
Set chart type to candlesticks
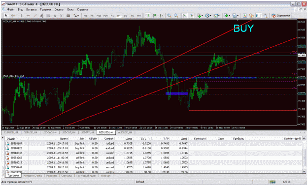(x=155, y=15)
